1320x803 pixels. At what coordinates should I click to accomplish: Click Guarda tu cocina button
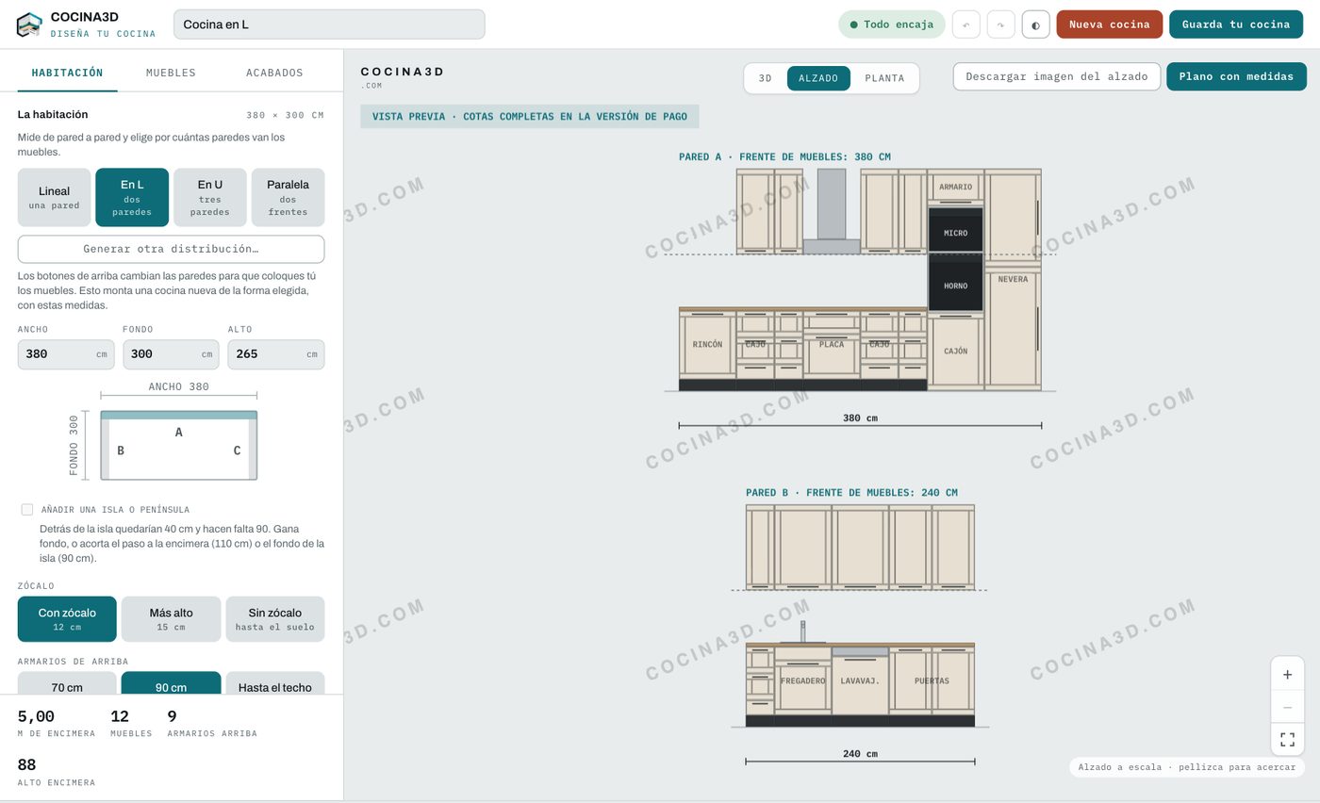pos(1236,25)
